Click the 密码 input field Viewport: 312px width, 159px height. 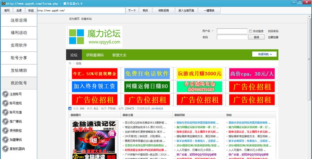(232, 37)
